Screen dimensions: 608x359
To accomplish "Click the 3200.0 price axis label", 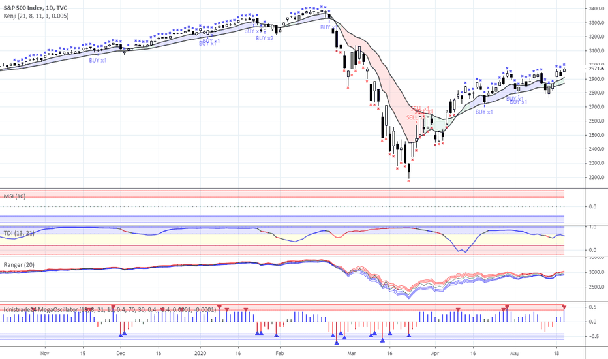I will click(x=596, y=37).
